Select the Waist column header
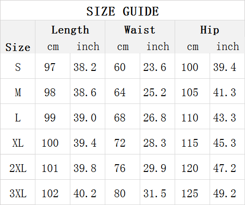Image resolution: width=245 pixels, height=205 pixels. (140, 30)
